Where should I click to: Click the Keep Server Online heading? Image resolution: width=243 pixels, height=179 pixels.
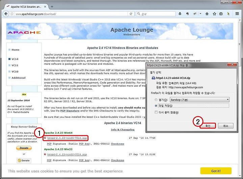point(24,127)
